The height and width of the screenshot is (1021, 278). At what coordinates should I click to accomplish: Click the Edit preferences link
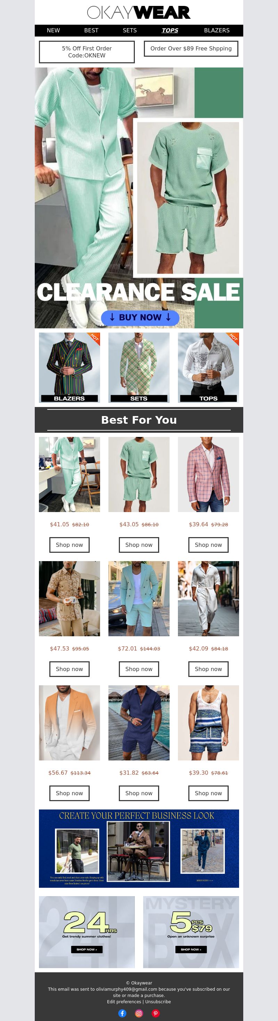[124, 1002]
